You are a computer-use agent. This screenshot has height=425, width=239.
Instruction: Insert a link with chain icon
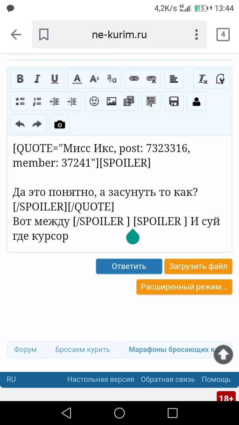click(x=134, y=79)
